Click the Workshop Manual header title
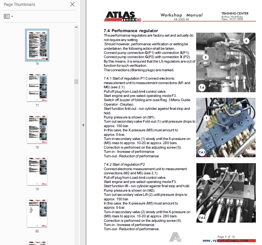The image size is (262, 245). [182, 15]
